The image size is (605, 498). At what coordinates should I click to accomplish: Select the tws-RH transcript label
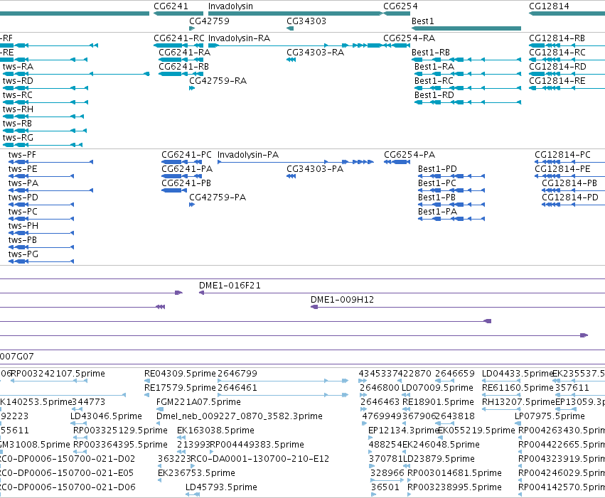pos(18,109)
